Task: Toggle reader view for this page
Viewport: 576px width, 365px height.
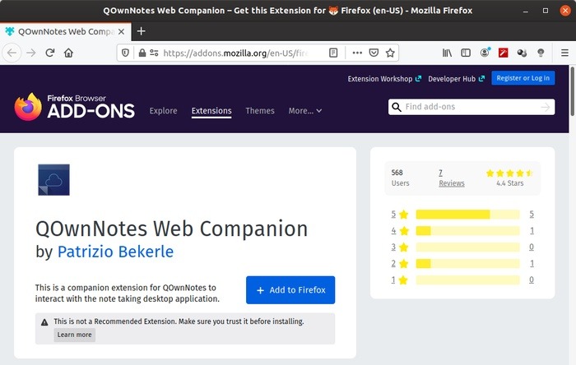Action: pyautogui.click(x=333, y=53)
